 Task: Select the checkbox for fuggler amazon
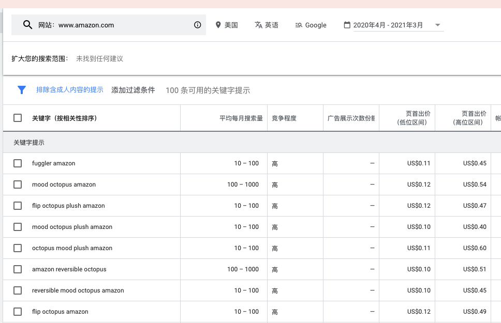pos(17,163)
